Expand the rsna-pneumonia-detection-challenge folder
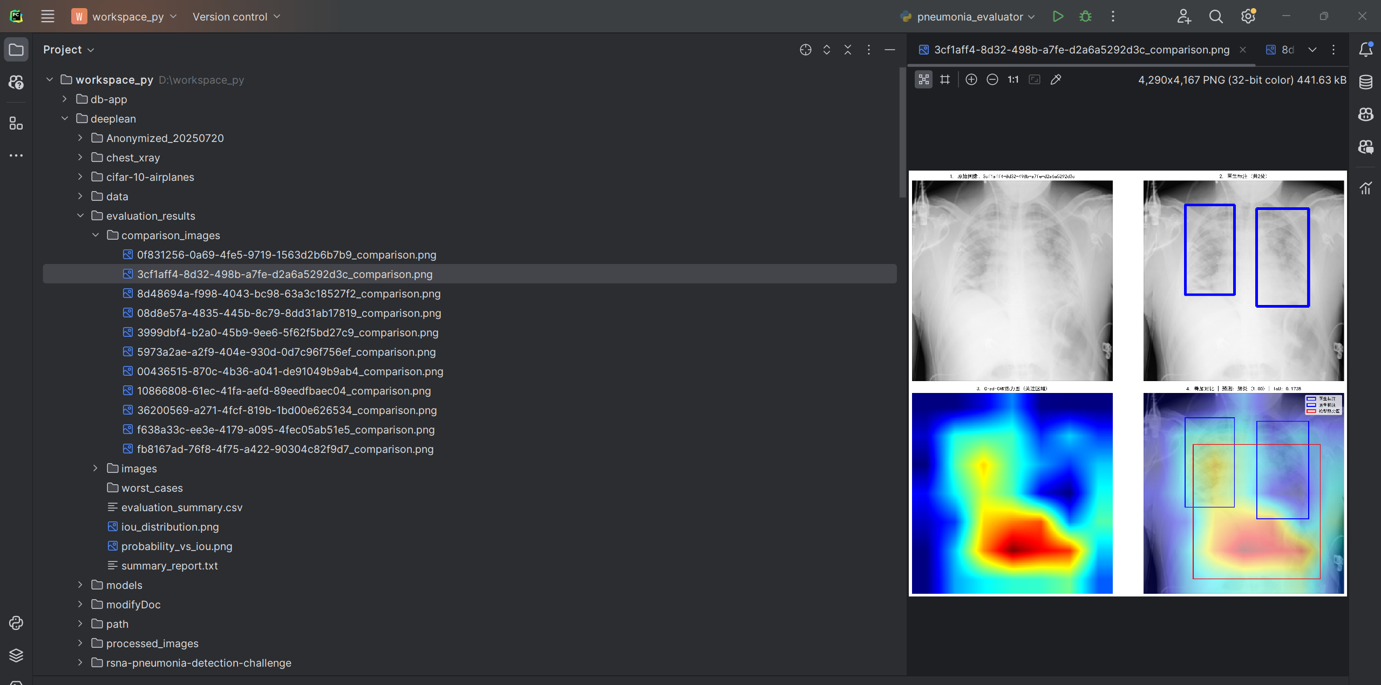Image resolution: width=1381 pixels, height=685 pixels. coord(80,663)
